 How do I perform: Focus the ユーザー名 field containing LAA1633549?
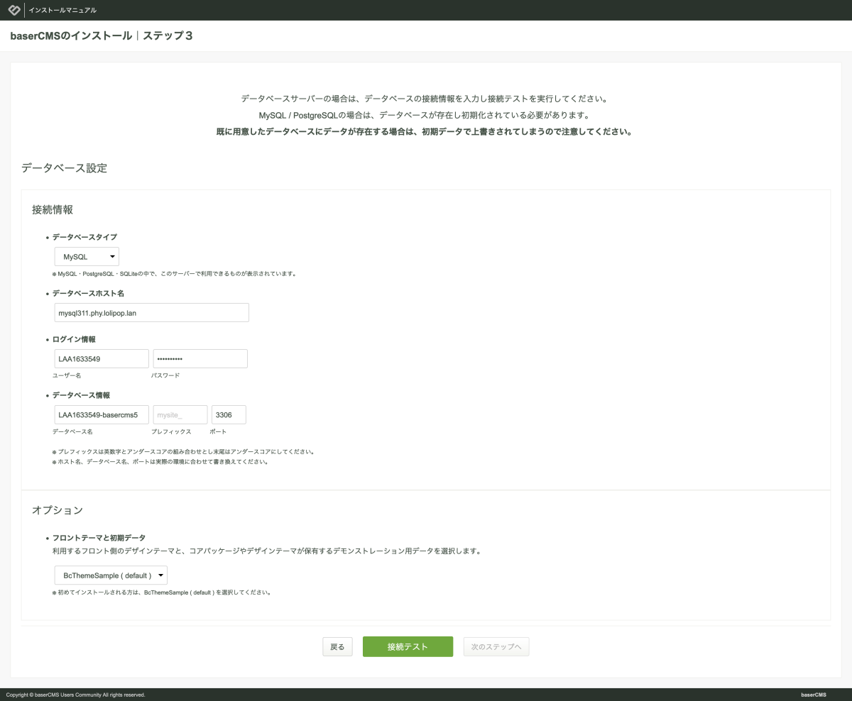click(x=102, y=359)
